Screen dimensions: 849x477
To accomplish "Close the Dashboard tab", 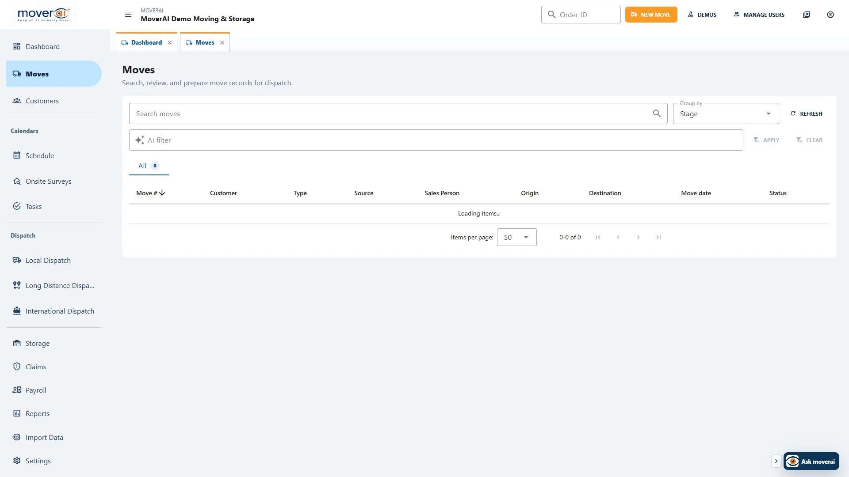I will (170, 42).
